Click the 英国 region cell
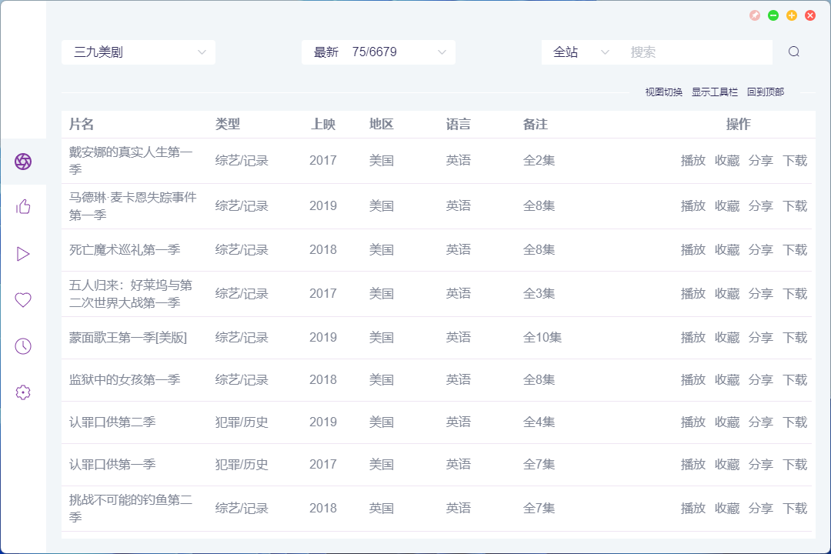 pyautogui.click(x=382, y=509)
